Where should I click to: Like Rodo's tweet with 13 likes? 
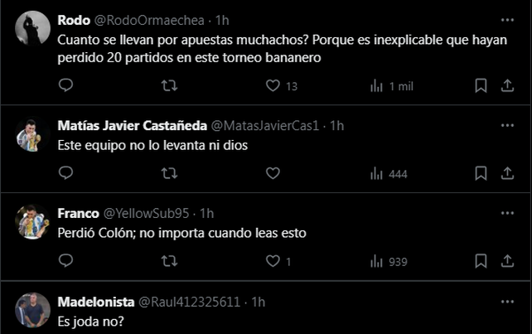click(273, 85)
